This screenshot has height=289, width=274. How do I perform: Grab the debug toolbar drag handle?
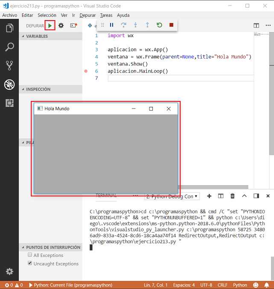[102, 25]
